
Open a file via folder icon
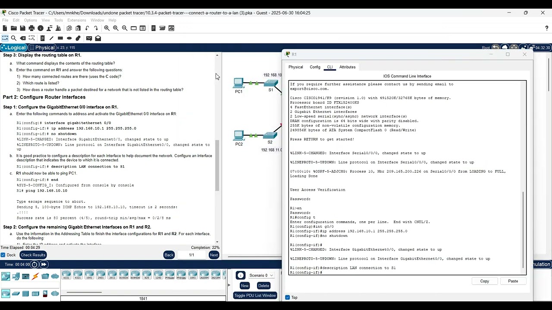(14, 28)
